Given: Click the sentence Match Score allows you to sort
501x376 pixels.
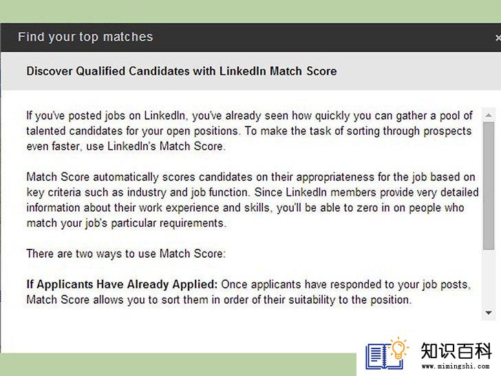Looking at the screenshot, I should coord(219,300).
